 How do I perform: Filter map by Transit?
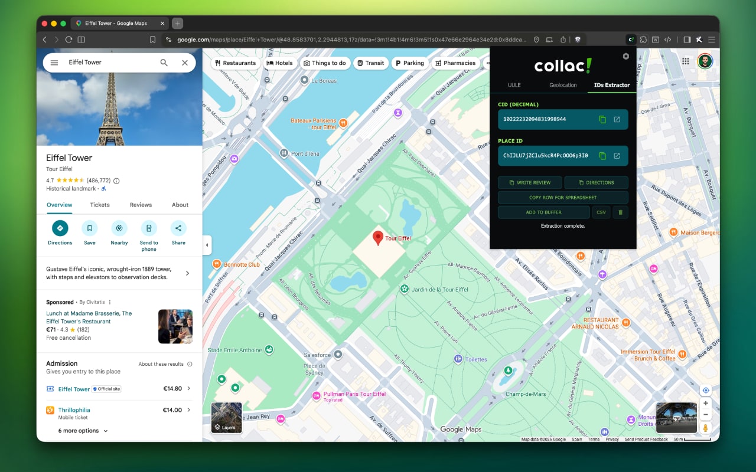[371, 63]
